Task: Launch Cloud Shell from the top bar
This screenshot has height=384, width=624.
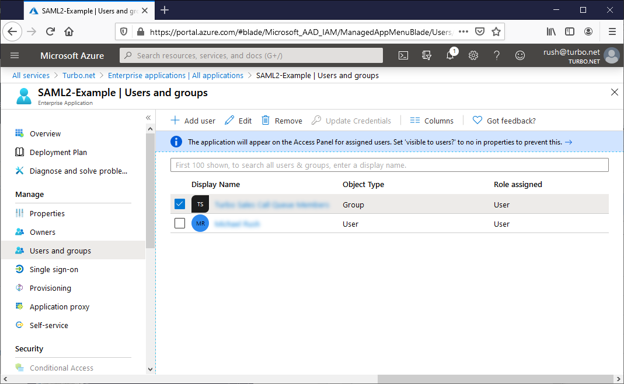Action: (403, 55)
